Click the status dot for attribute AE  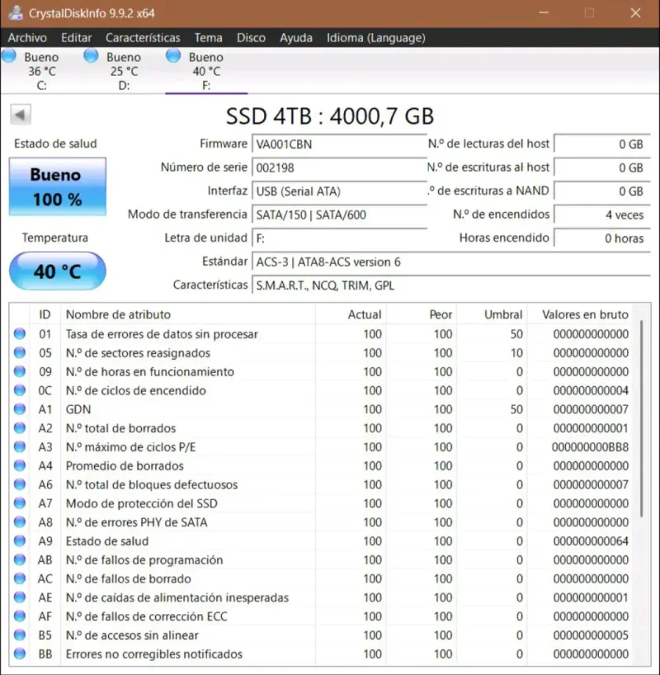click(20, 597)
